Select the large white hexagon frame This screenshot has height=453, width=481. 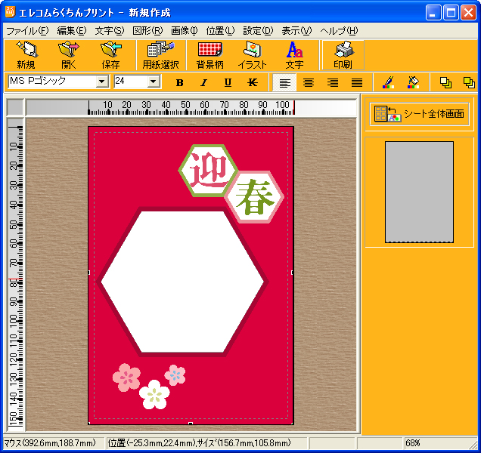click(182, 282)
